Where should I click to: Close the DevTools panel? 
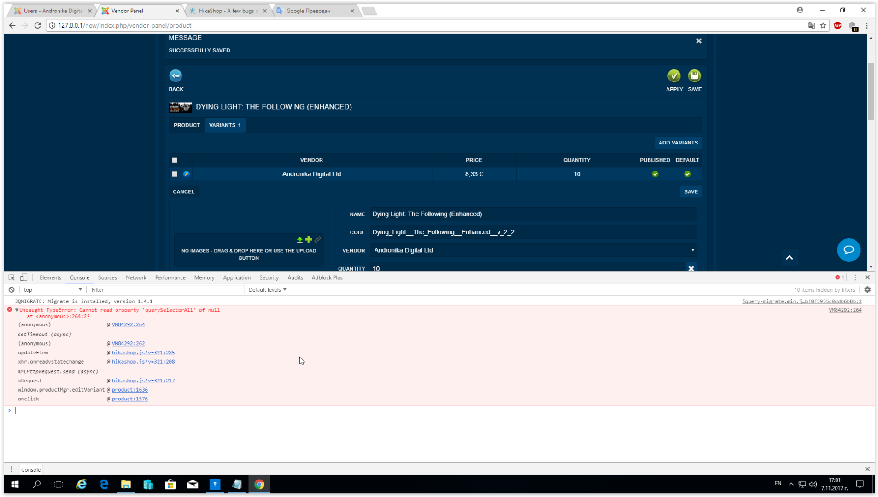(867, 277)
